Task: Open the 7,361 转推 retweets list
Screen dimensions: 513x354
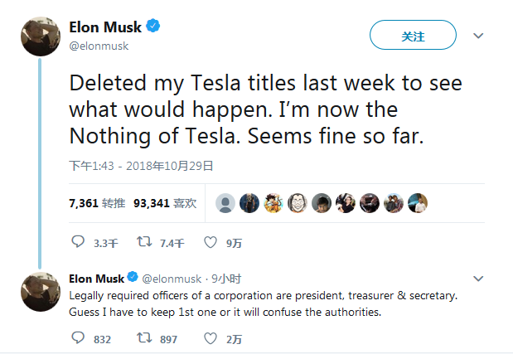Action: point(97,203)
